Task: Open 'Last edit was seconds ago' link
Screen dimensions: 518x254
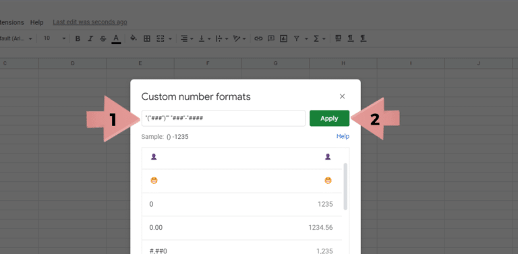Action: pyautogui.click(x=90, y=22)
